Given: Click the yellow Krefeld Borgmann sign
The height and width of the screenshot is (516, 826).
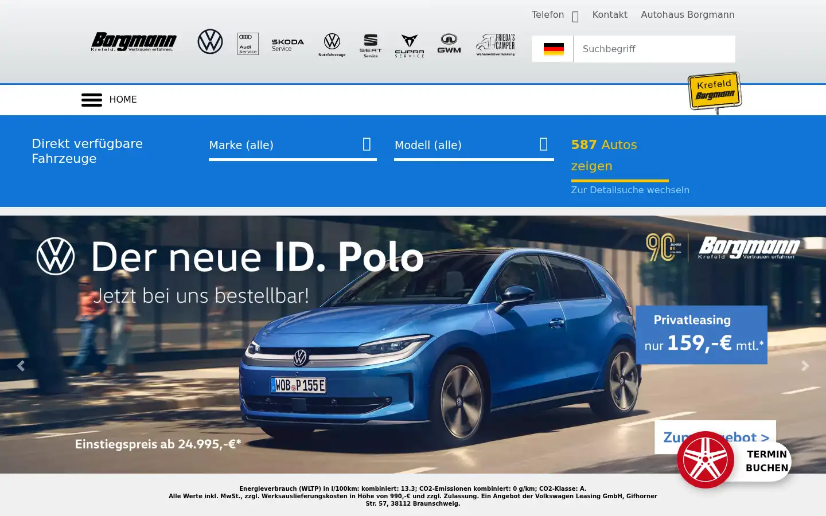Looking at the screenshot, I should click(715, 92).
